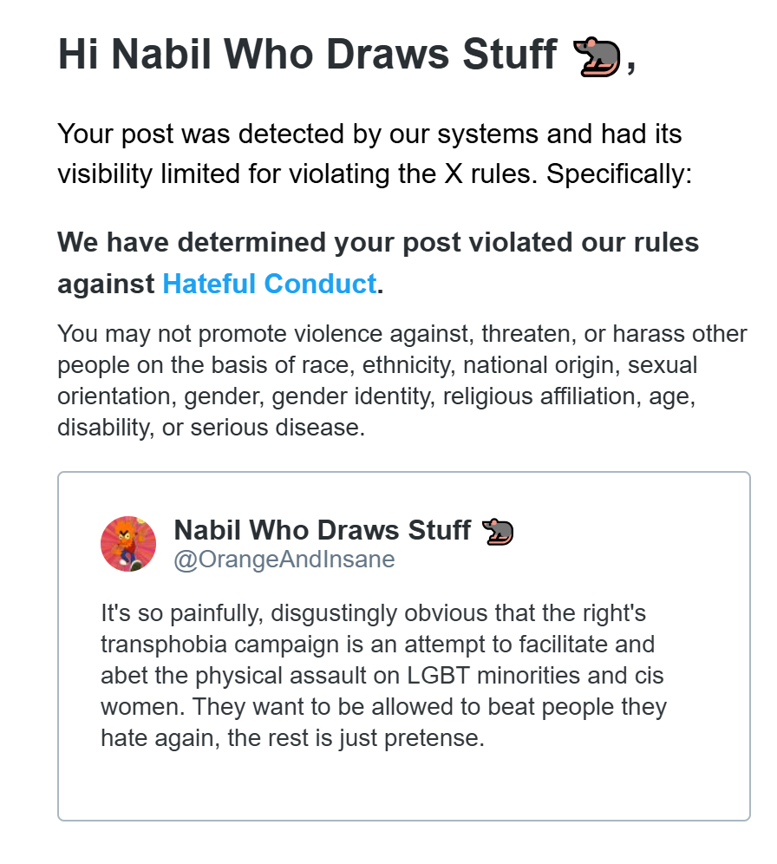This screenshot has height=864, width=777.
Task: Click the rat emoji beside the quoted post's display name
Action: (497, 529)
